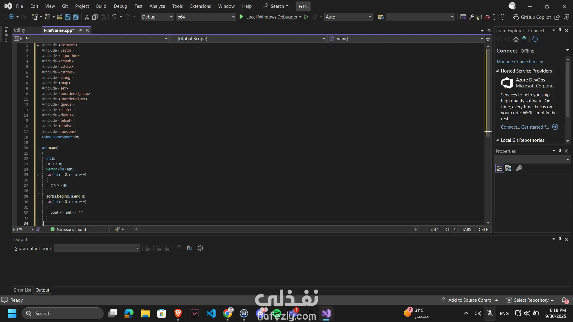Switch to the utility tab
Image resolution: width=573 pixels, height=322 pixels.
20,30
